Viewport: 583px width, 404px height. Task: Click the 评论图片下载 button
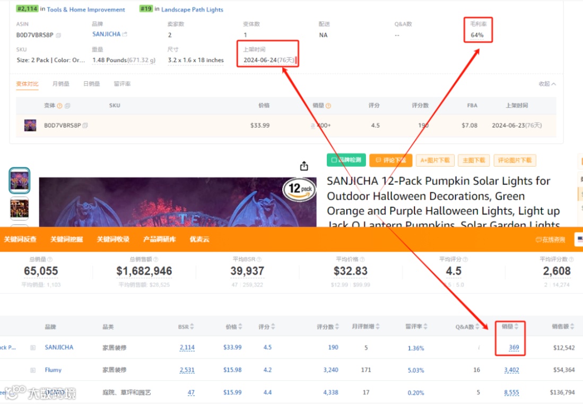pyautogui.click(x=515, y=160)
